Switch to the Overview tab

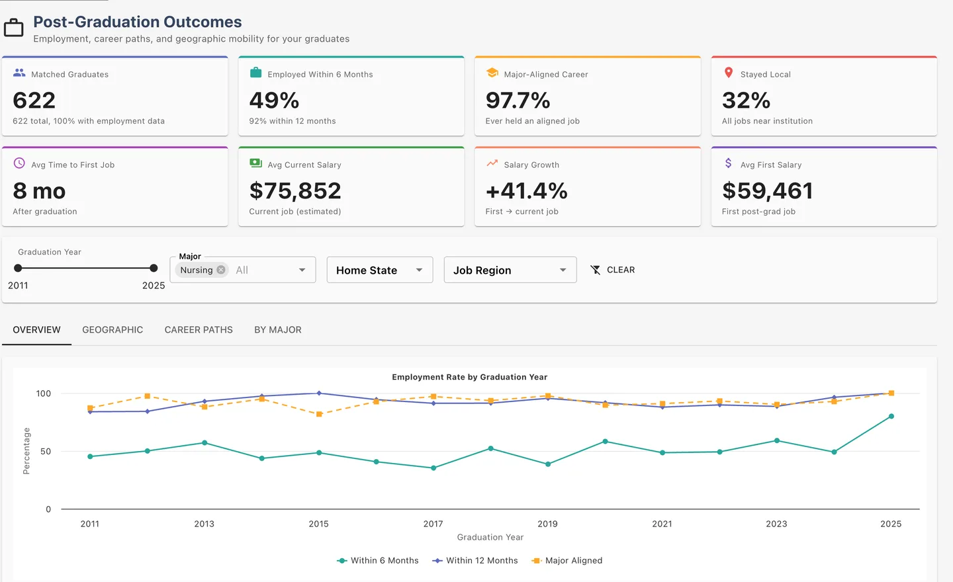point(37,330)
